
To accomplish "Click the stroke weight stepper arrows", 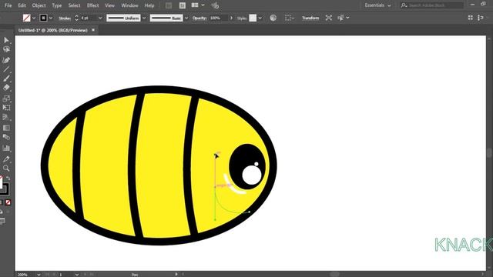I will coord(76,18).
